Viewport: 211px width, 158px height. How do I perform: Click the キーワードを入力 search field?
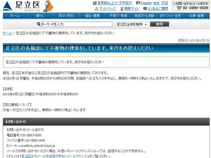[x=77, y=24]
